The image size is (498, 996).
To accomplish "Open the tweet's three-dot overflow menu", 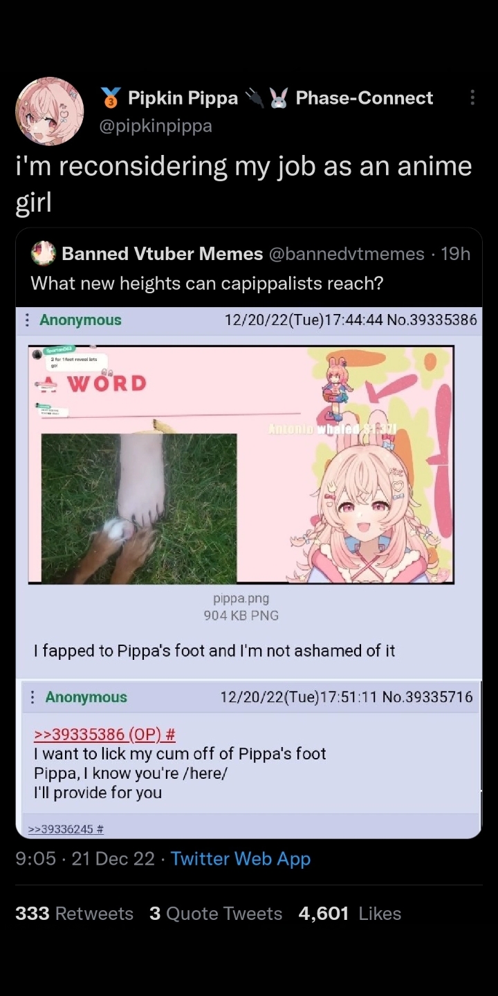I will pos(472,98).
